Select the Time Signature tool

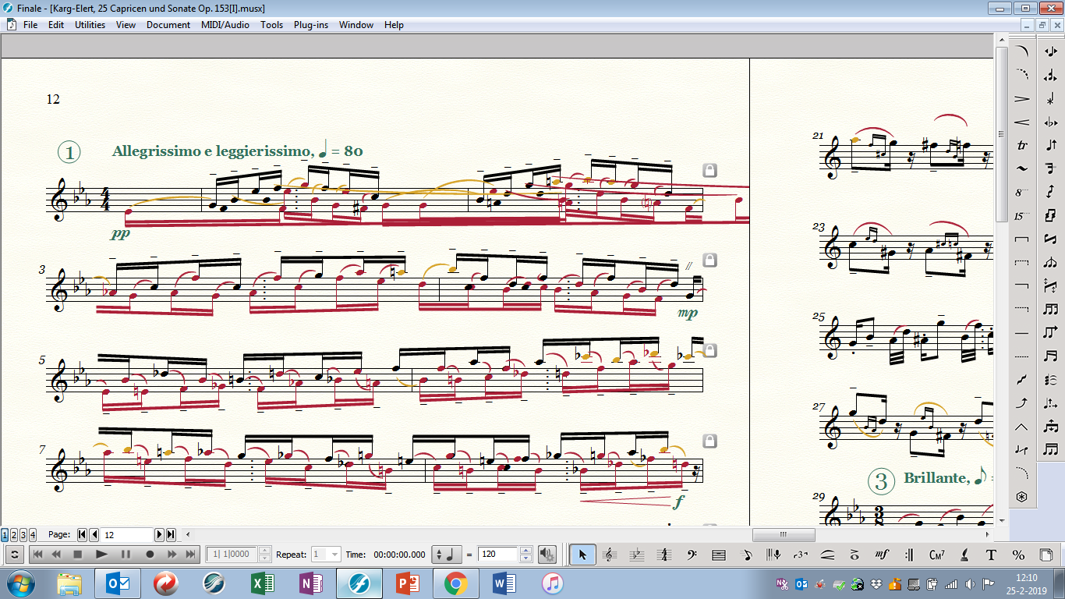pos(664,555)
